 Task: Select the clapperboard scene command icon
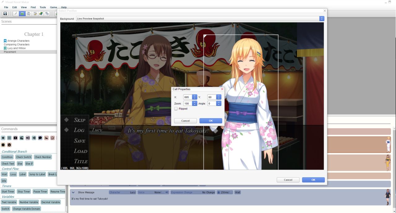pyautogui.click(x=21, y=138)
